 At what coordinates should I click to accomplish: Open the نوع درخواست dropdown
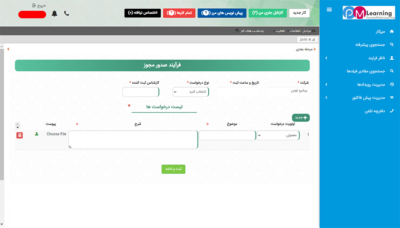(190, 92)
